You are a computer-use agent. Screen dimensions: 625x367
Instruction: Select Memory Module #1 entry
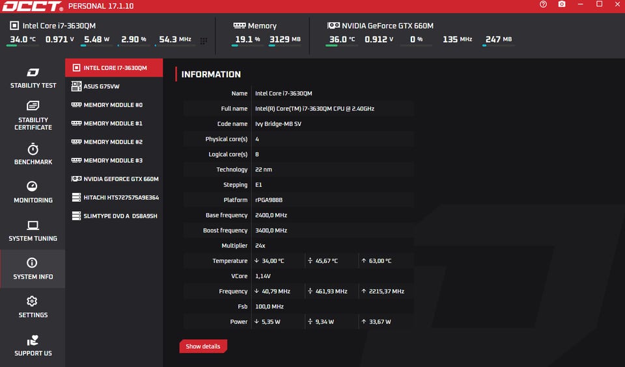[114, 123]
